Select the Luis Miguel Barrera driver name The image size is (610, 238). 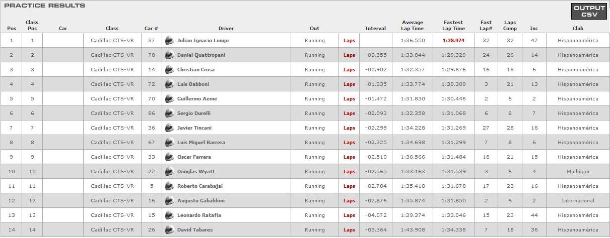click(x=201, y=143)
